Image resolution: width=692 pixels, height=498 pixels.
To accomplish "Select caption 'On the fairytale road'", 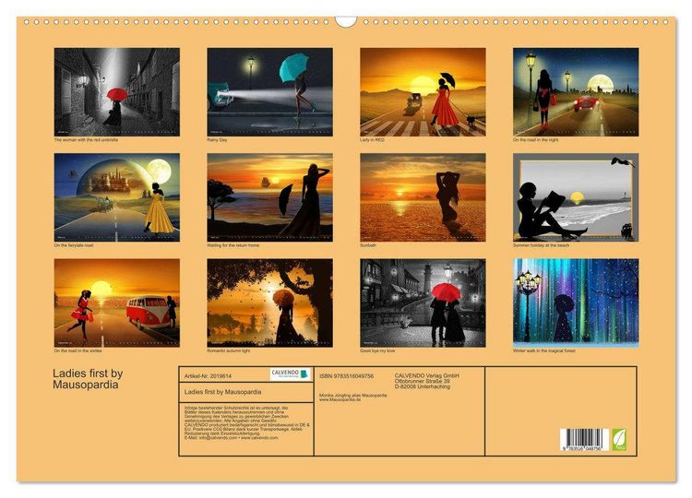I will click(74, 245).
